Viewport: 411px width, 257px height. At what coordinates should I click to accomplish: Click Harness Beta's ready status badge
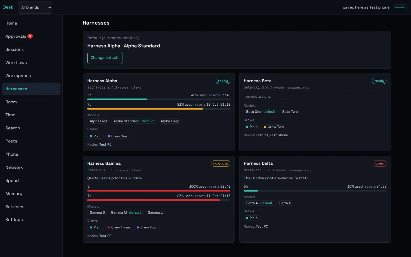point(379,81)
